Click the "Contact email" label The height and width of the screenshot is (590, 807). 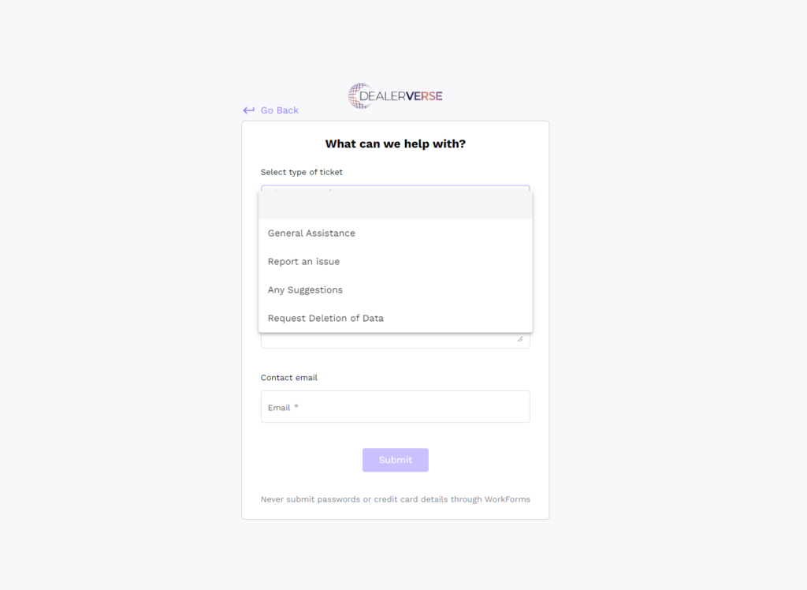tap(289, 378)
